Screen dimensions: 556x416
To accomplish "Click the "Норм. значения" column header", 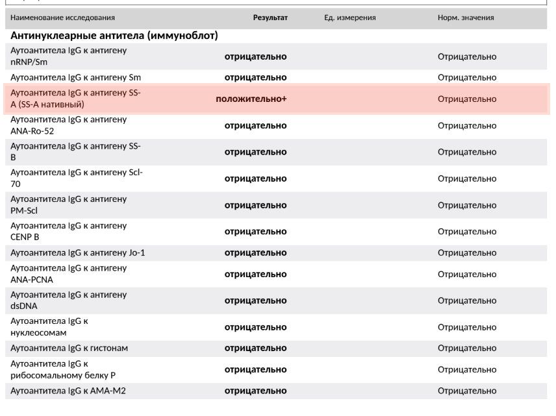I will [x=466, y=18].
